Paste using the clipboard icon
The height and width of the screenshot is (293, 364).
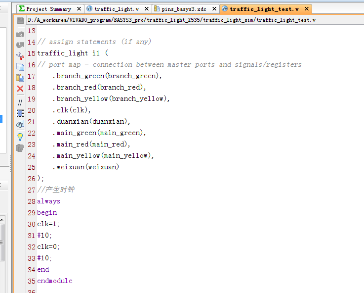coord(20,78)
